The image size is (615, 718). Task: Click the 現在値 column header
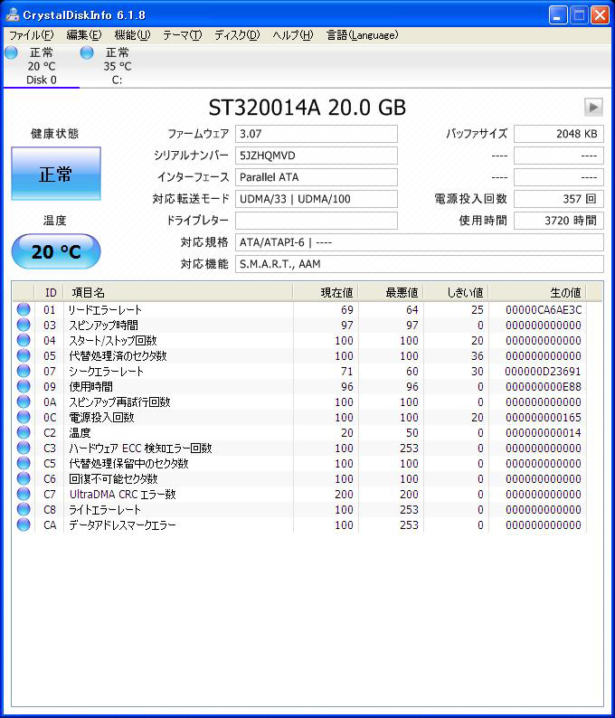pyautogui.click(x=326, y=293)
